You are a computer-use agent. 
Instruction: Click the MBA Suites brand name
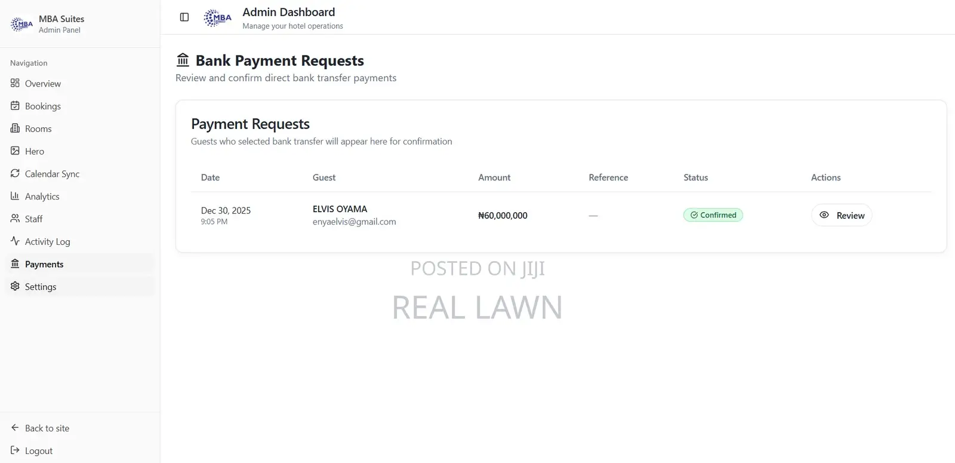click(x=61, y=19)
